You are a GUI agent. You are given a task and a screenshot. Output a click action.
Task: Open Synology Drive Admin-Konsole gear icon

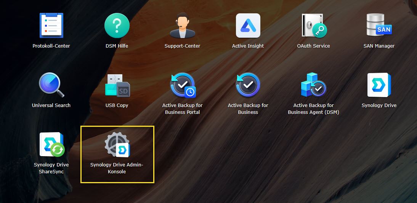[x=117, y=145]
